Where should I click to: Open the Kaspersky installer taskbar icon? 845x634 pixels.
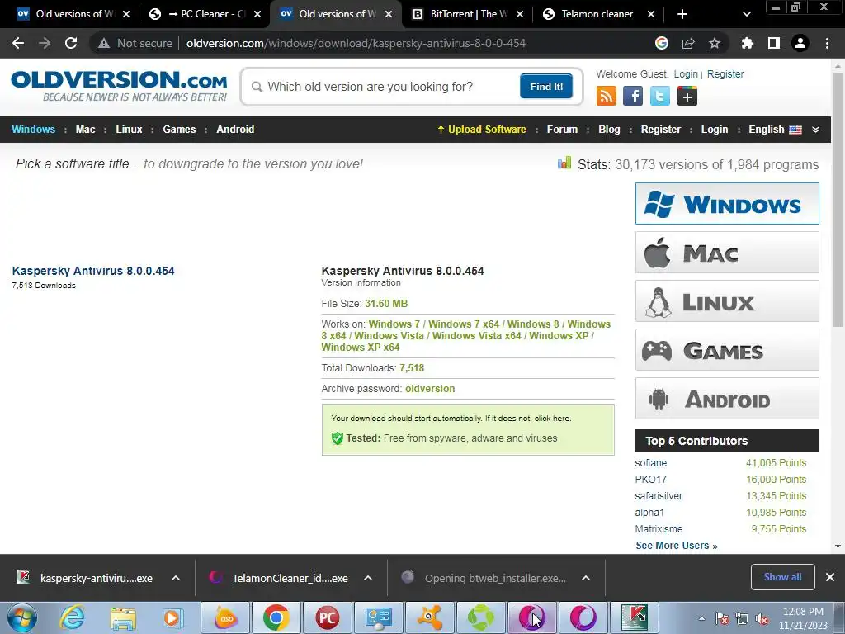click(635, 617)
